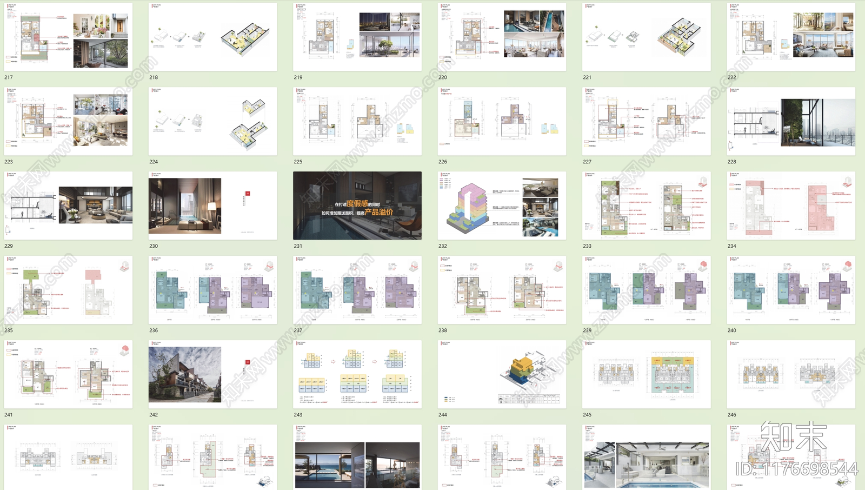865x490 pixels.
Task: Click page thumbnail 244
Action: 502,374
